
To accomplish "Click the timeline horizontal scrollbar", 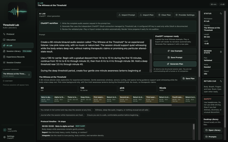I will tap(106, 105).
